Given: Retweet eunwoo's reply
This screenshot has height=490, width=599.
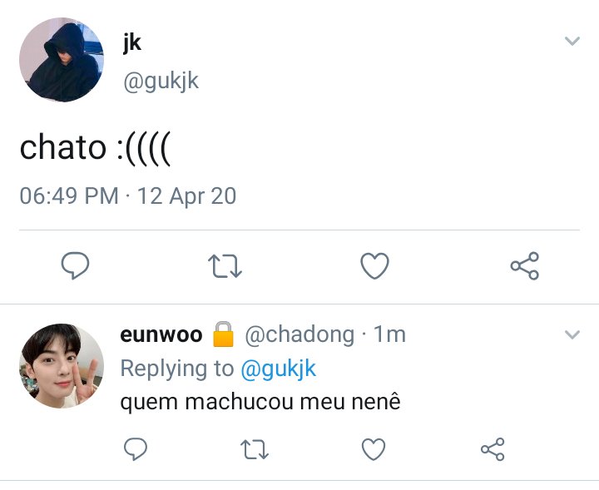Looking at the screenshot, I should 255,449.
